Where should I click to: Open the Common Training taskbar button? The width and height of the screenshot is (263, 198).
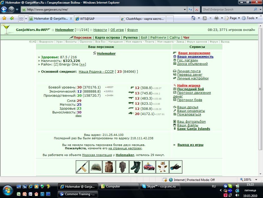click(x=78, y=194)
